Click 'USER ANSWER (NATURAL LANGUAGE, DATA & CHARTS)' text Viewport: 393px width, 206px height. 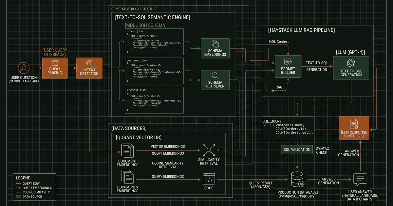point(360,196)
